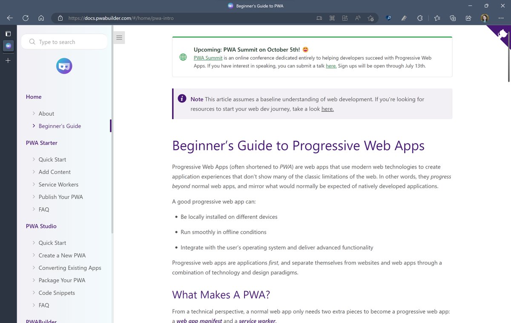Image resolution: width=511 pixels, height=323 pixels.
Task: Expand the About chevron under Home
Action: click(34, 113)
